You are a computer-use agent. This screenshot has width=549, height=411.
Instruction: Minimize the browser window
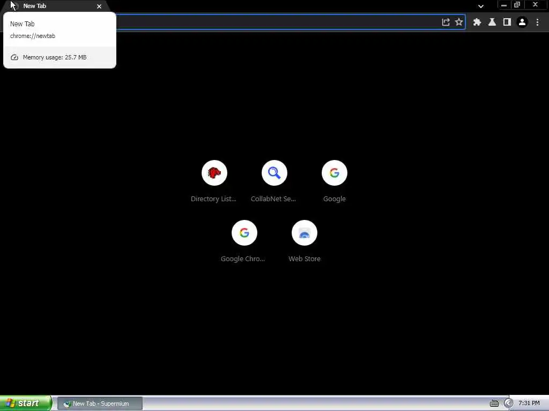(504, 5)
